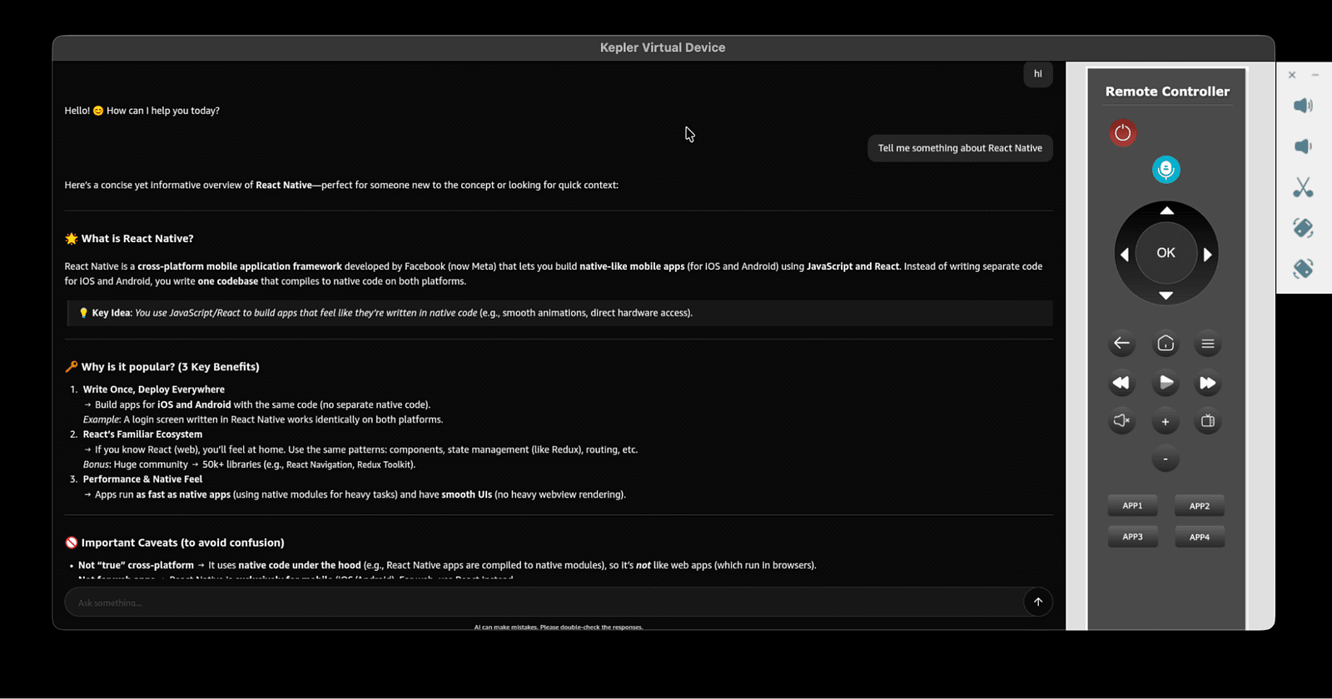The height and width of the screenshot is (699, 1332).
Task: Click the scissors icon in side toolbar
Action: click(x=1303, y=187)
